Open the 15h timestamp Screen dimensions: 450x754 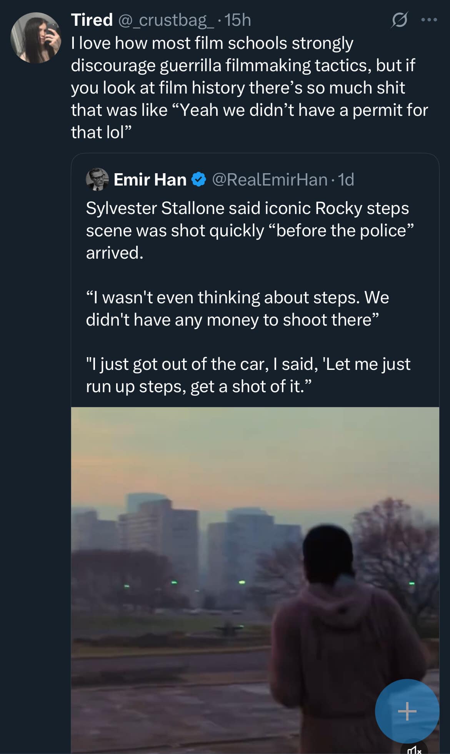pos(238,20)
